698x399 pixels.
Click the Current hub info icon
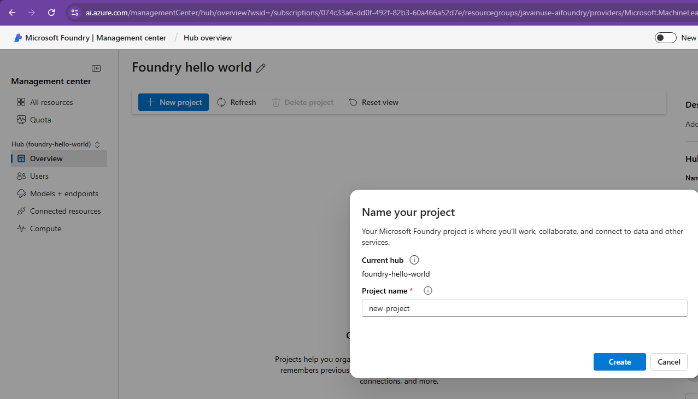pyautogui.click(x=414, y=260)
